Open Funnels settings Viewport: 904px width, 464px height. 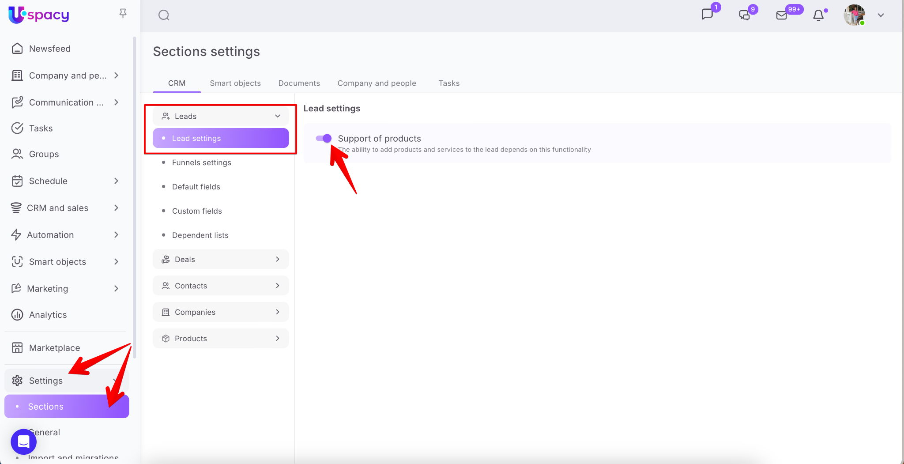pyautogui.click(x=201, y=162)
